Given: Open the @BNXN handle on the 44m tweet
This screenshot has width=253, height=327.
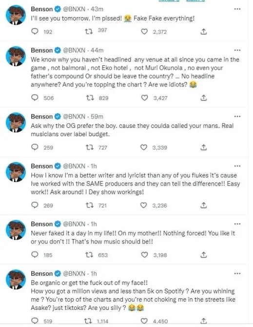Looking at the screenshot, I should [x=74, y=50].
